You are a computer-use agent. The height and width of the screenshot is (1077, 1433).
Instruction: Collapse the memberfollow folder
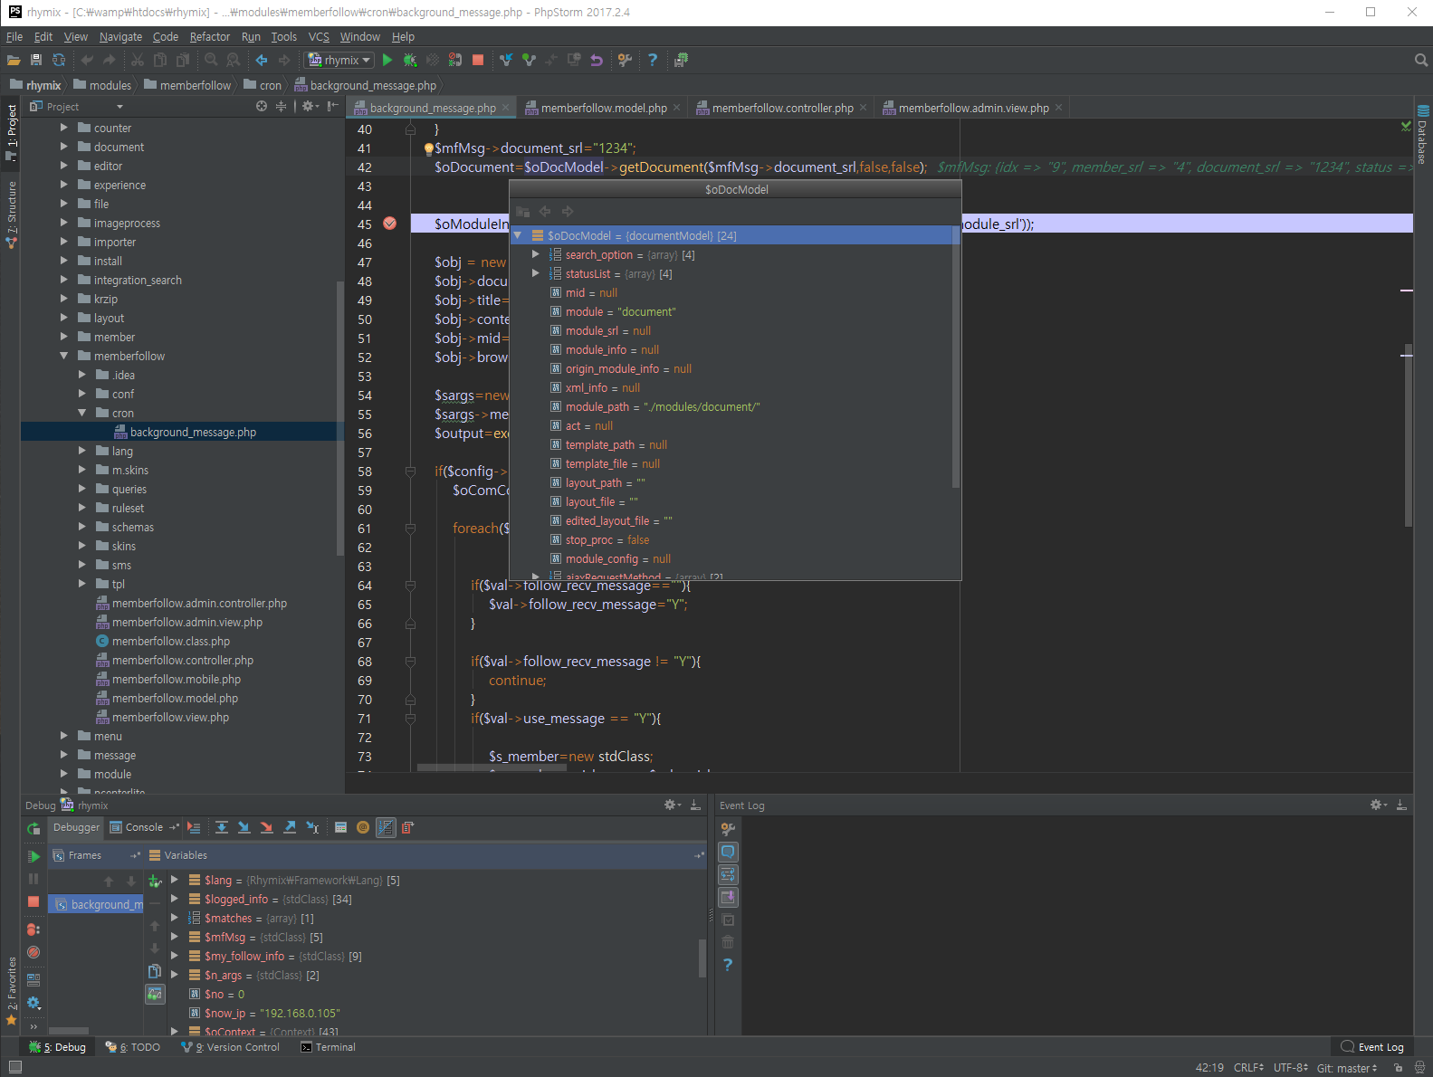coord(64,356)
